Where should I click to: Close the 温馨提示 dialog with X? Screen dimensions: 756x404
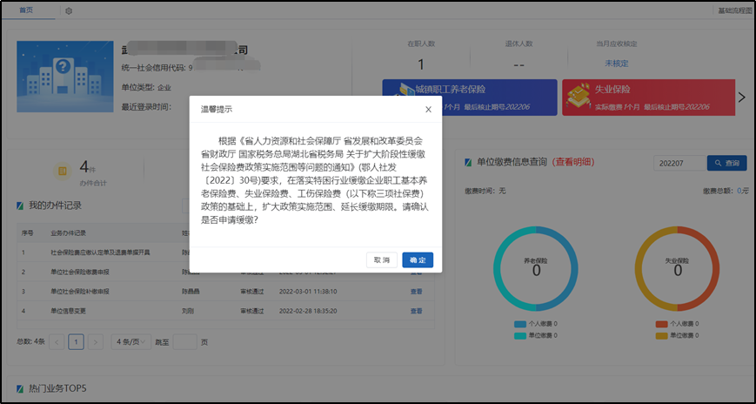click(428, 110)
